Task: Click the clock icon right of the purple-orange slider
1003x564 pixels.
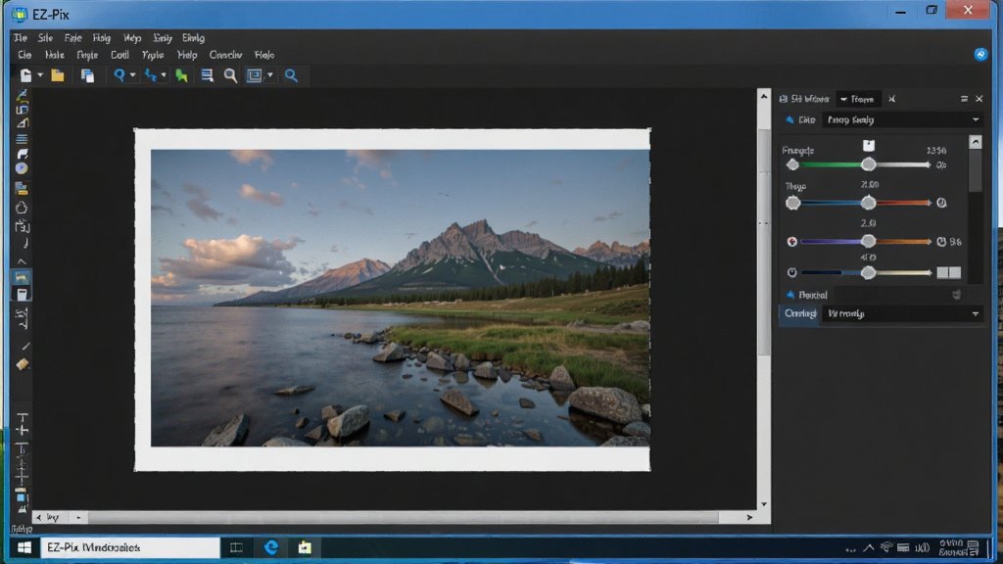Action: [941, 242]
